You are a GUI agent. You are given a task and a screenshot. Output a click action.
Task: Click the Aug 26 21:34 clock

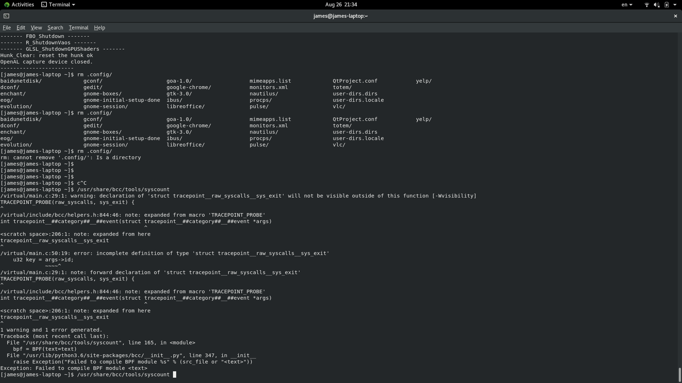pyautogui.click(x=341, y=5)
